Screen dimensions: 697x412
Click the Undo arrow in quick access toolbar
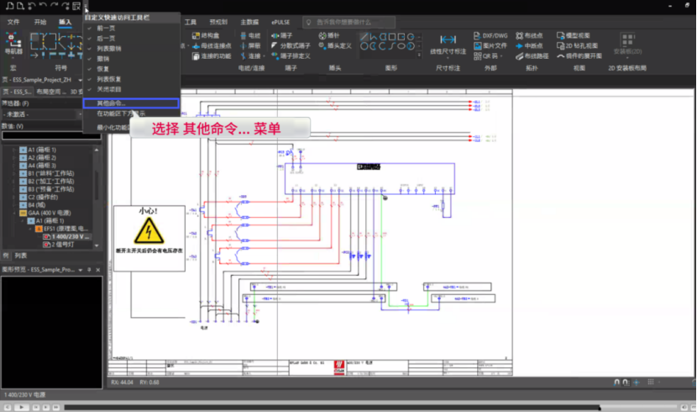tap(43, 6)
